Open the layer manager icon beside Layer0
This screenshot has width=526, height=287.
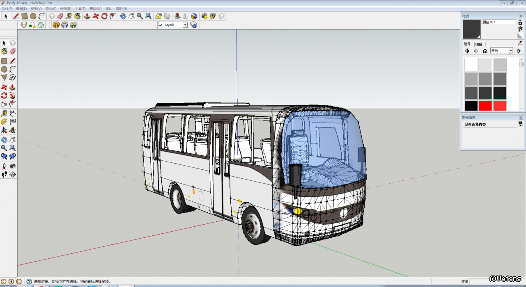click(193, 25)
